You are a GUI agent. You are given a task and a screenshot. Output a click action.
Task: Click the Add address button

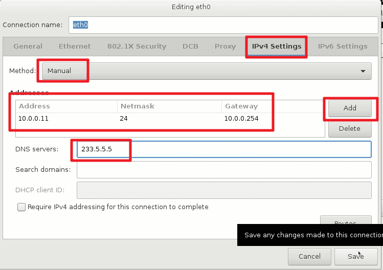350,108
